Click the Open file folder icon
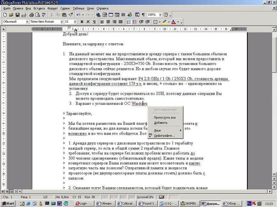Screen dimensions: 277x207 pos(11,15)
